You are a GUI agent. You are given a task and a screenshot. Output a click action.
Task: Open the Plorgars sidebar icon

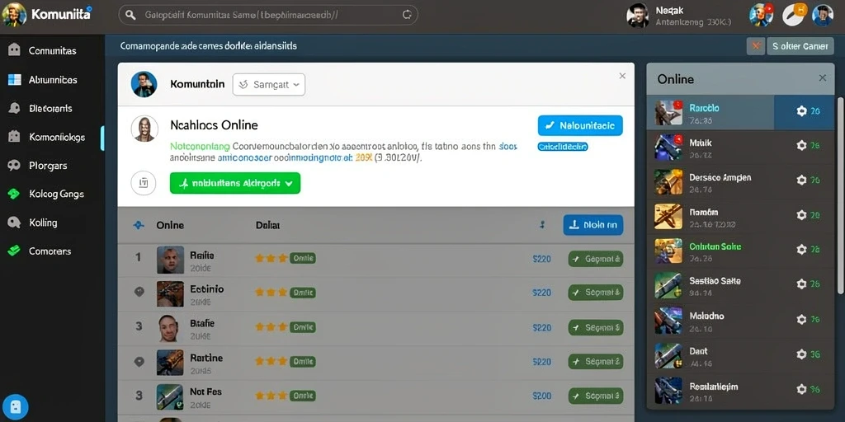coord(14,165)
